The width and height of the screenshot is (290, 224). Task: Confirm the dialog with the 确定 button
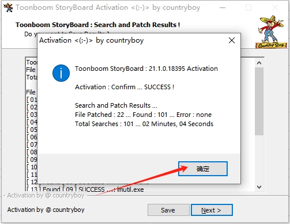point(203,169)
